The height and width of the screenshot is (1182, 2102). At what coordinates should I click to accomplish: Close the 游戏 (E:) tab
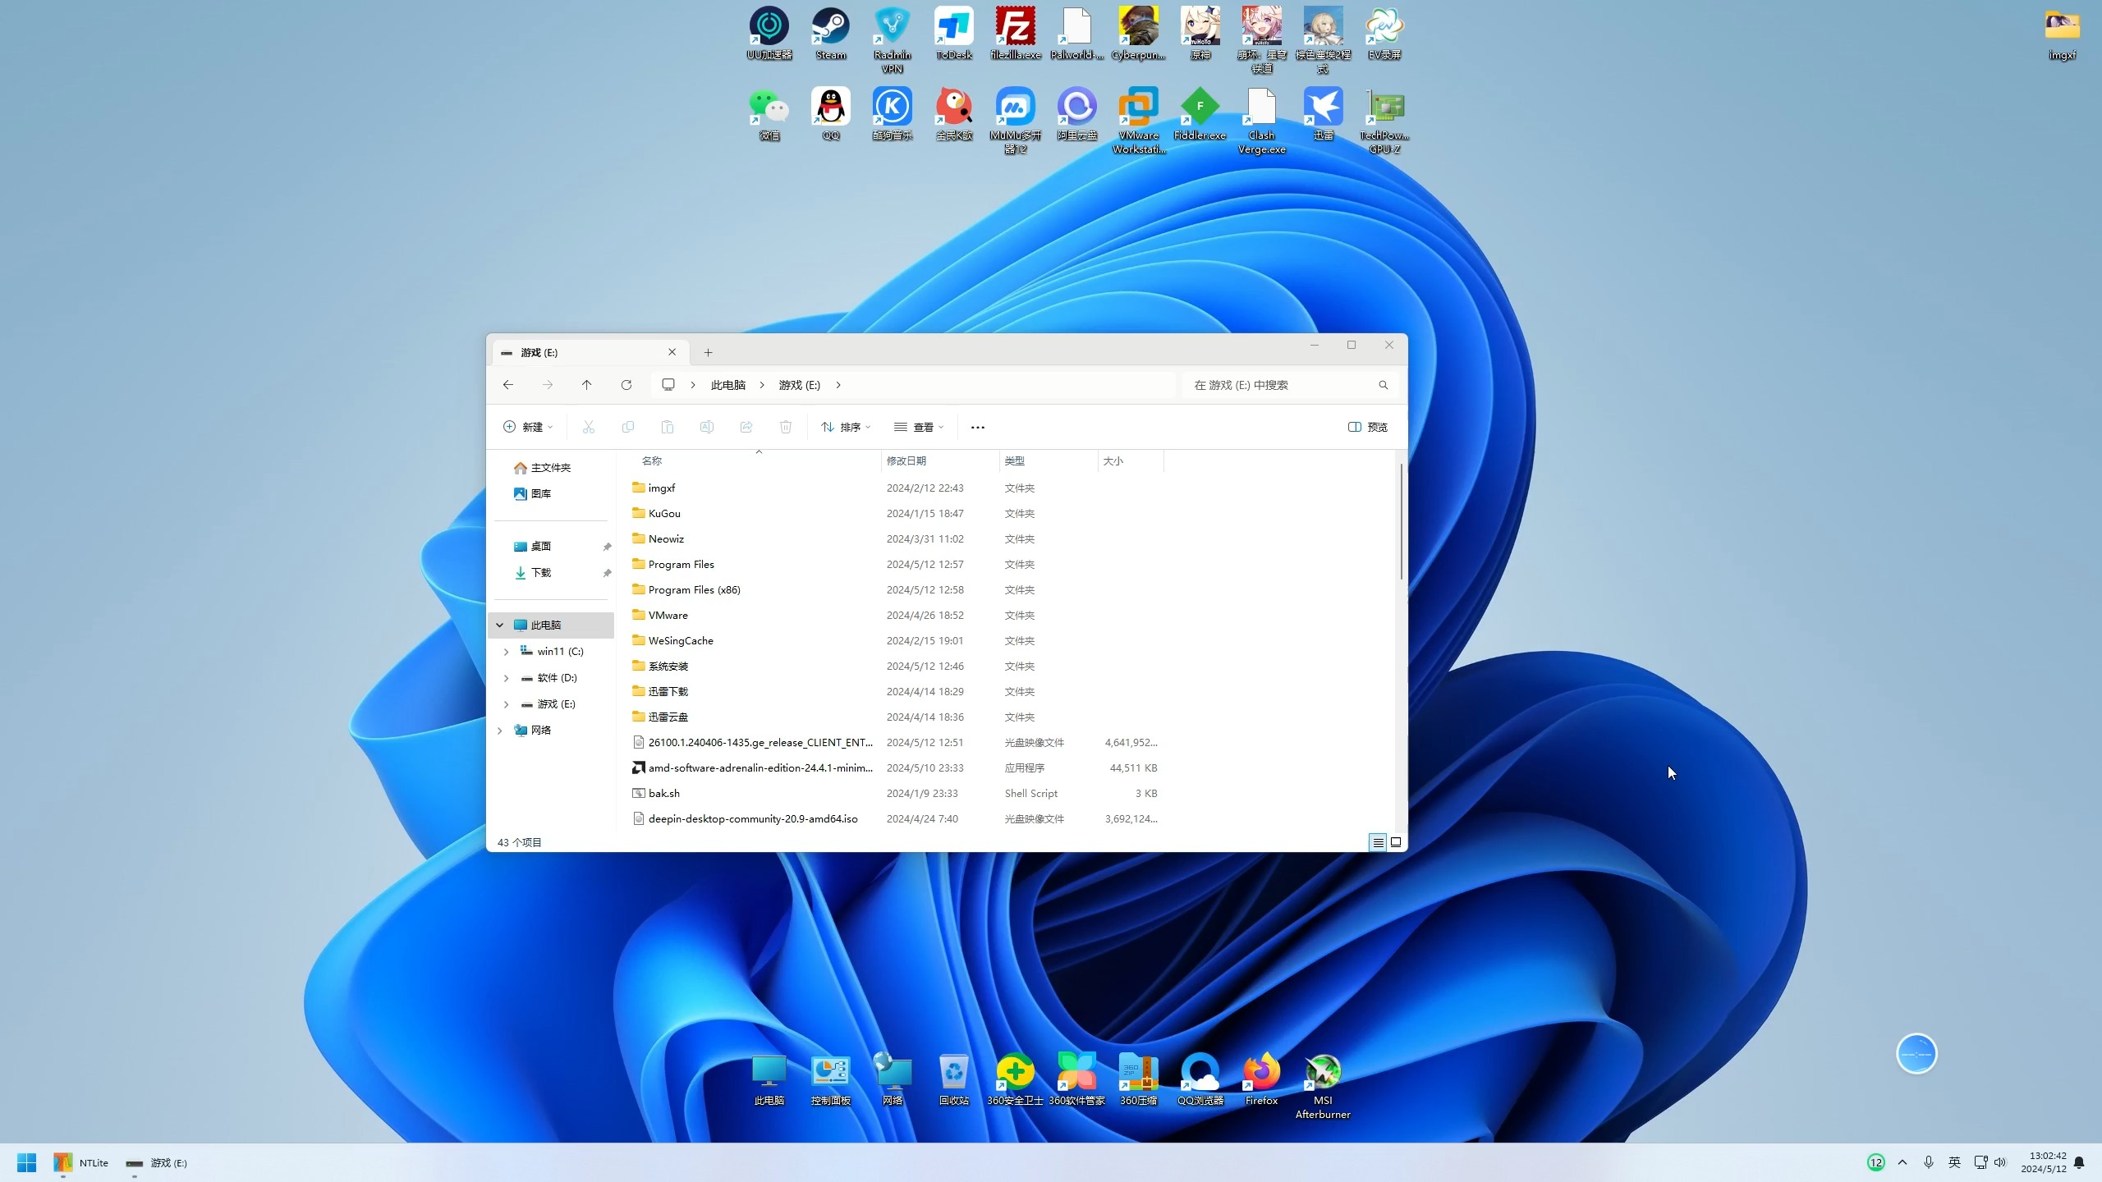point(672,352)
